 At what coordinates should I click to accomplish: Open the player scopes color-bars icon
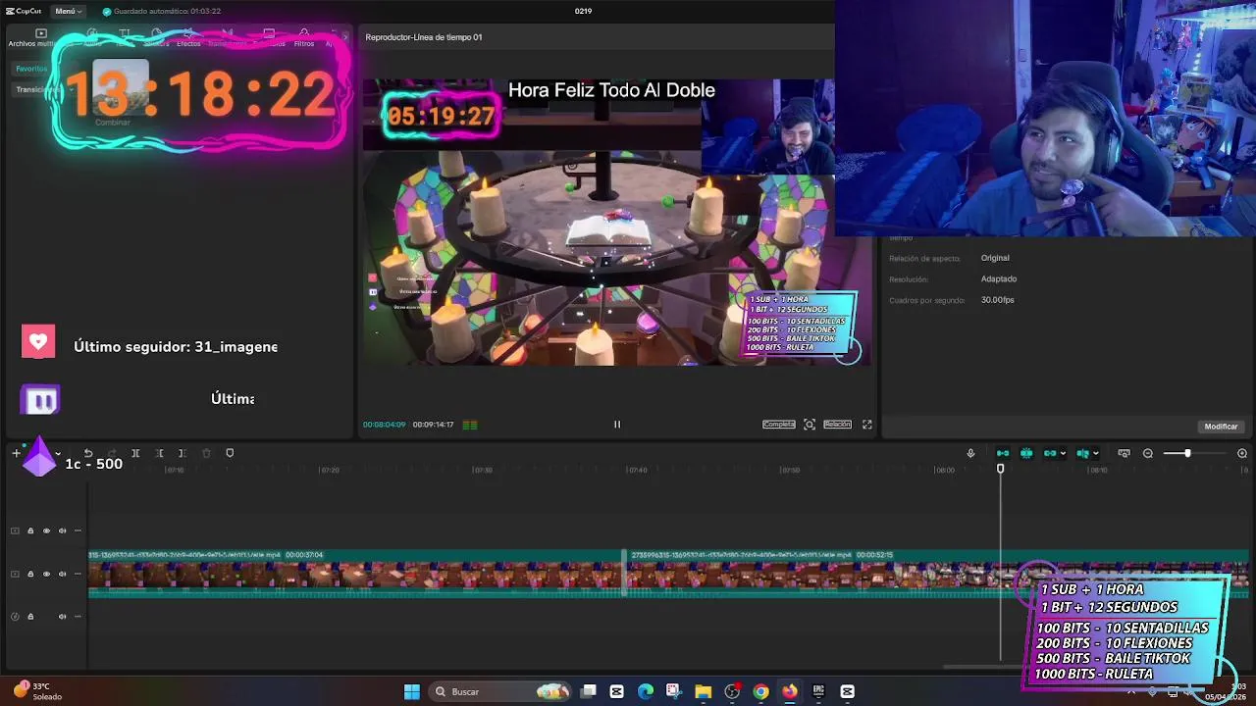click(x=470, y=425)
